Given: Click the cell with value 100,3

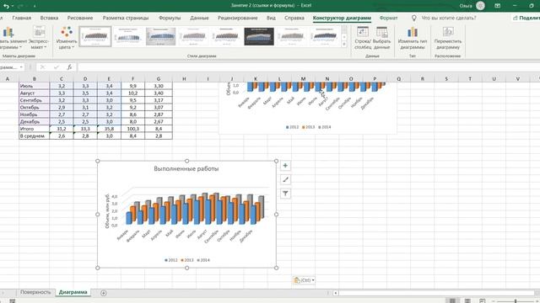Looking at the screenshot, I should tap(133, 129).
